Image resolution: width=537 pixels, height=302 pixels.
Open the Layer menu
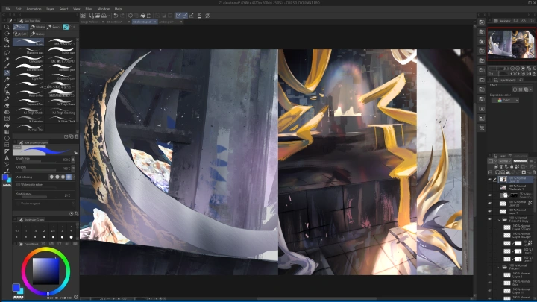pos(50,9)
